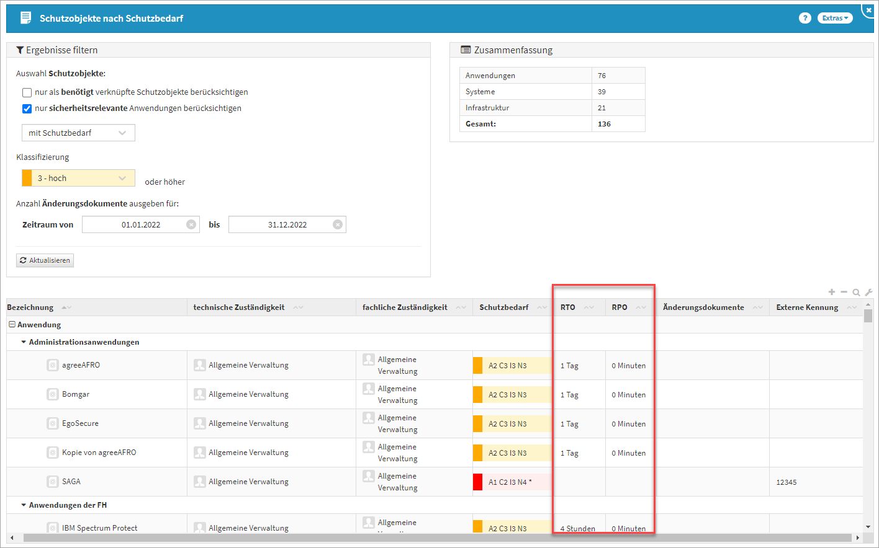
Task: Collapse the Administrationsanwendungen group
Action: (x=24, y=342)
